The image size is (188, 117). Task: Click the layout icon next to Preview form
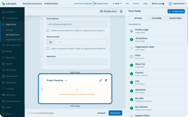121,11
